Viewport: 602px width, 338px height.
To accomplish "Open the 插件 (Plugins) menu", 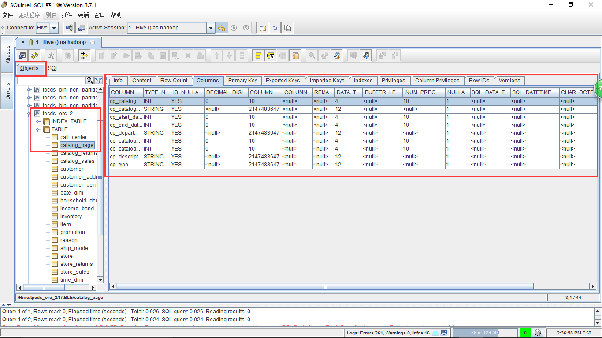I will 67,15.
